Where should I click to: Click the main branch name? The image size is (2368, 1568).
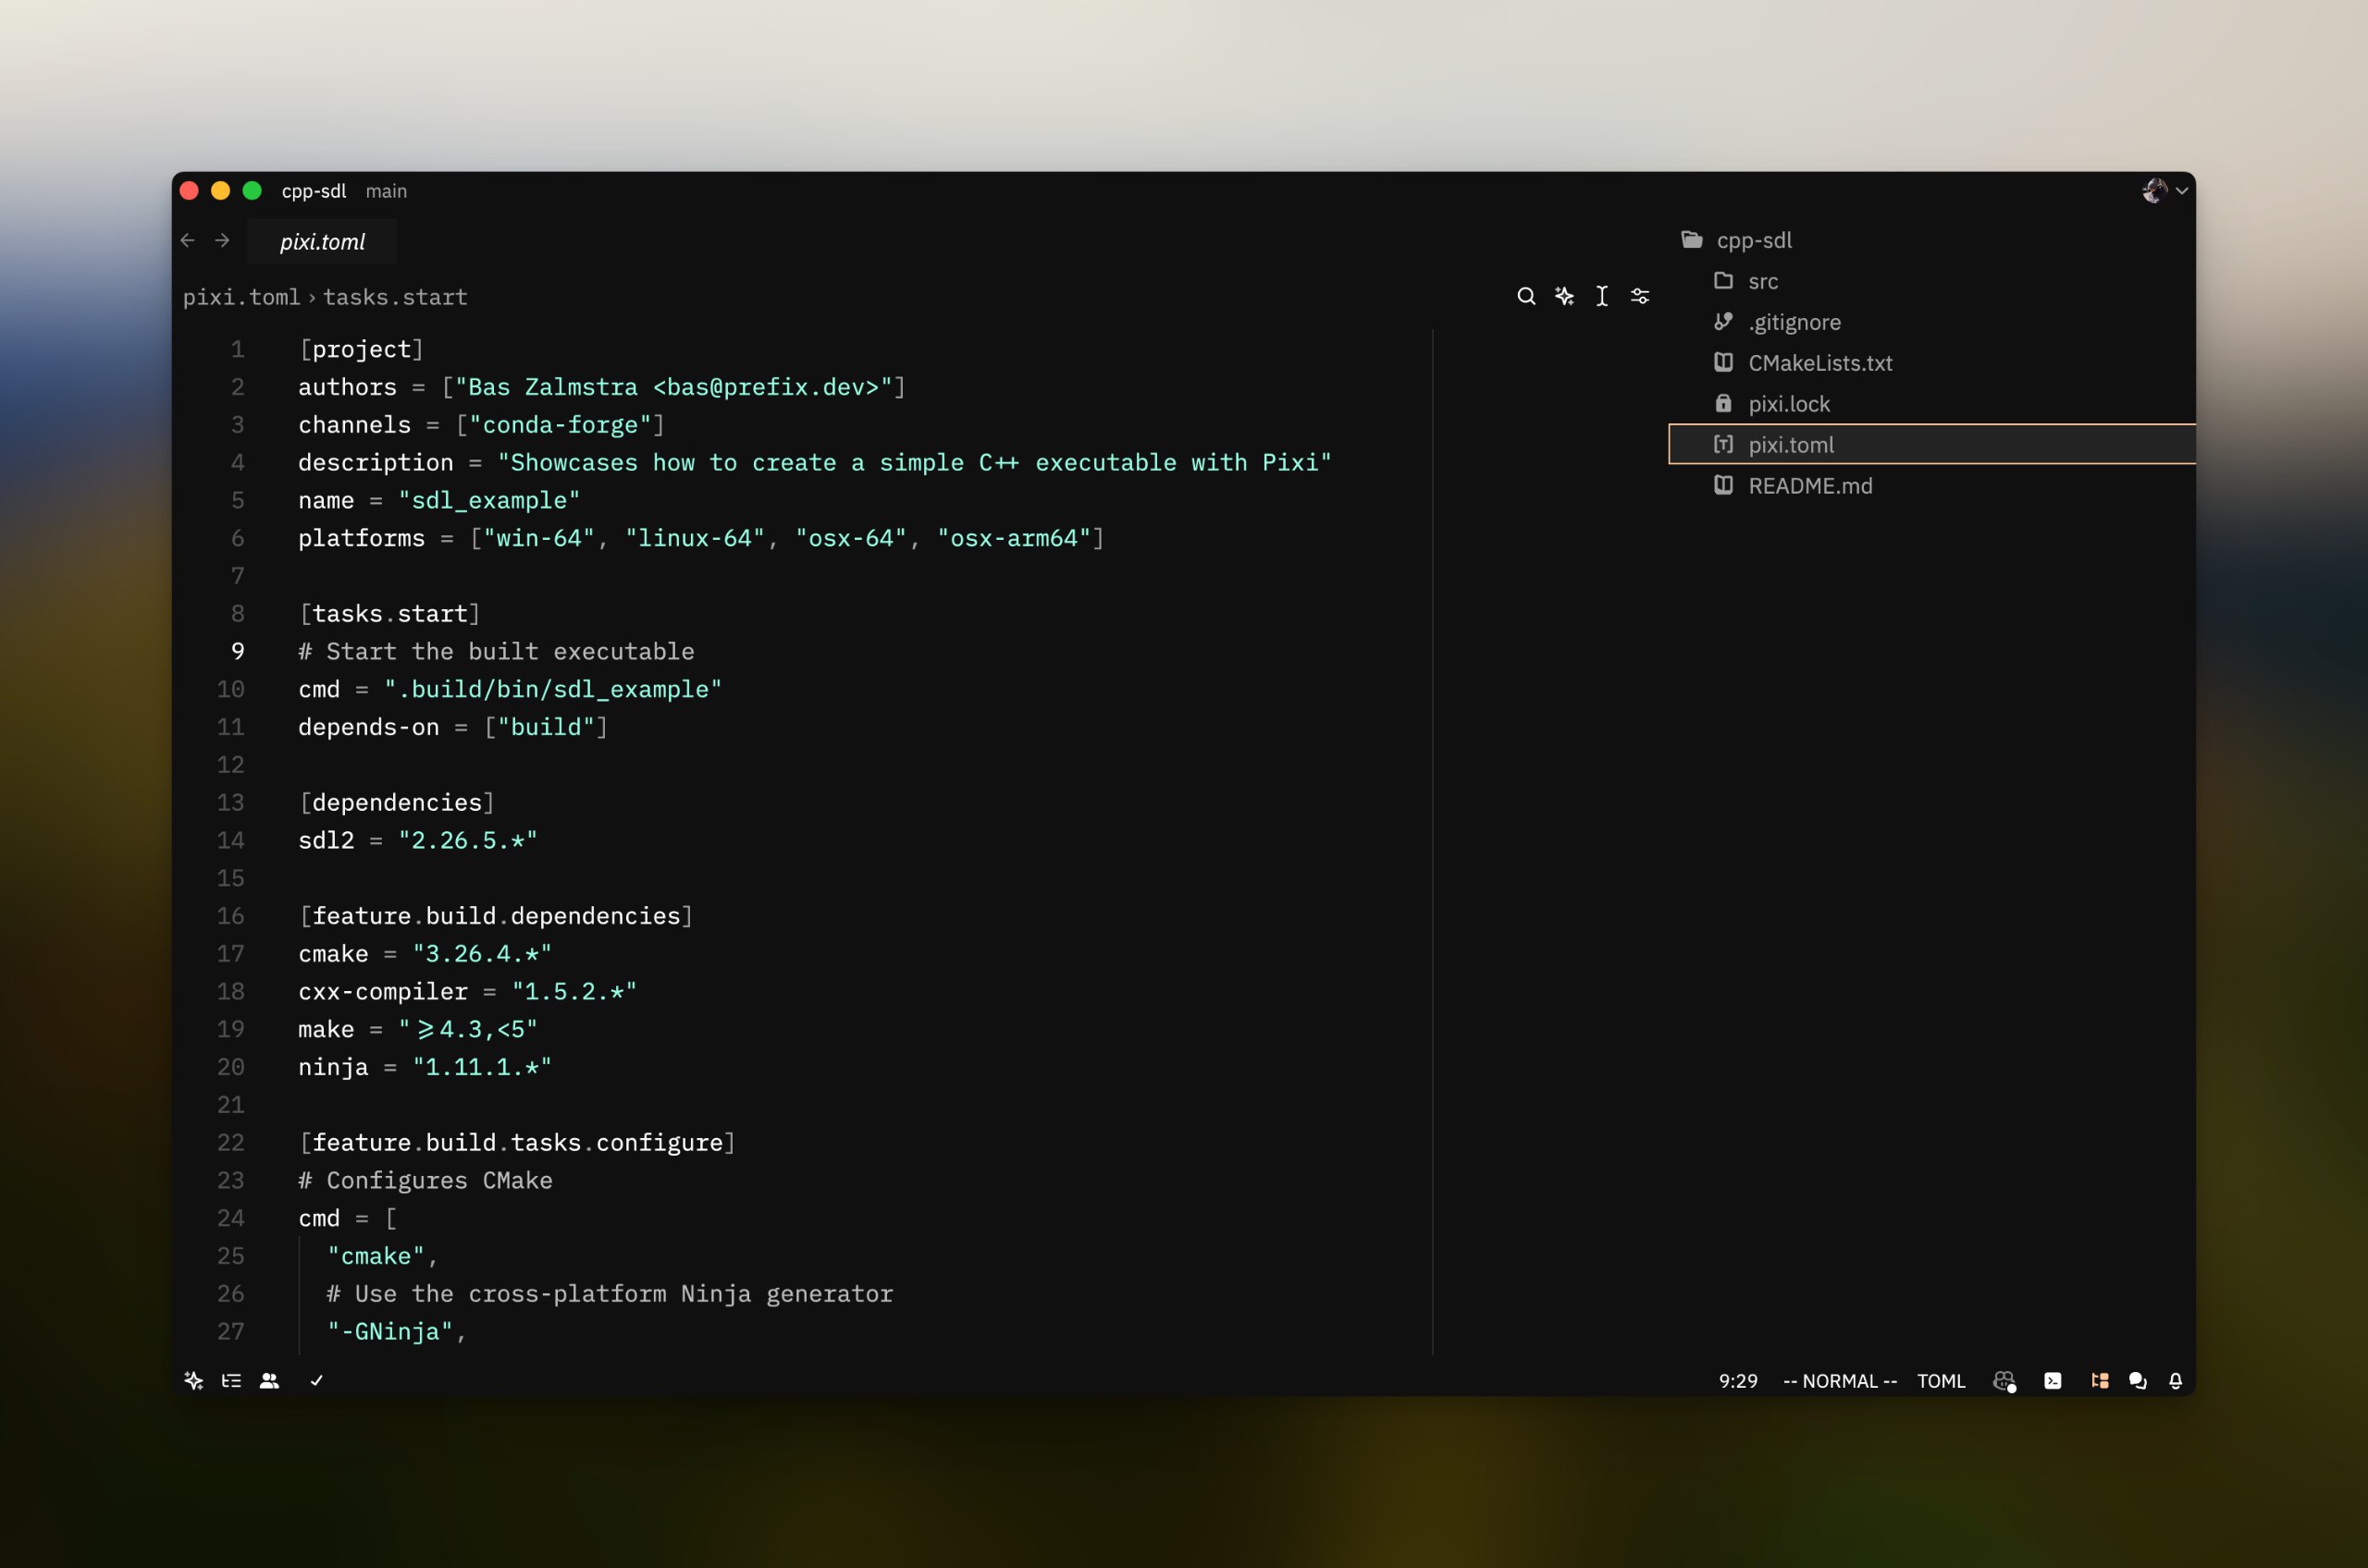coord(386,191)
